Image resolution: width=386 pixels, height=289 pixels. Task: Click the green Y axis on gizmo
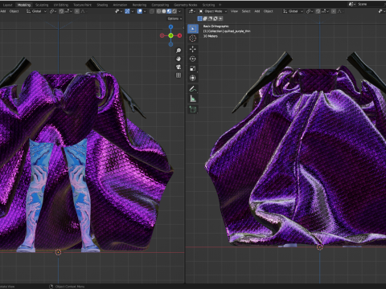tap(170, 35)
